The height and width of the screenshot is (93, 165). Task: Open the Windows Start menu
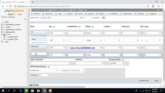3,91
